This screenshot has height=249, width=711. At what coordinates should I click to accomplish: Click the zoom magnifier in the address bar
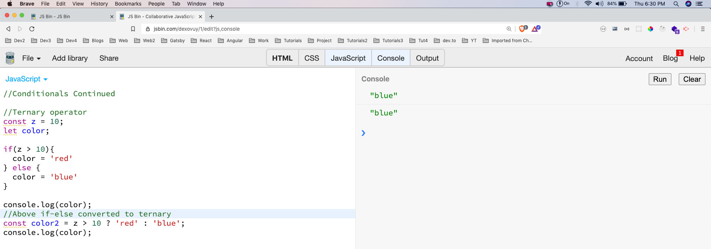pyautogui.click(x=509, y=29)
